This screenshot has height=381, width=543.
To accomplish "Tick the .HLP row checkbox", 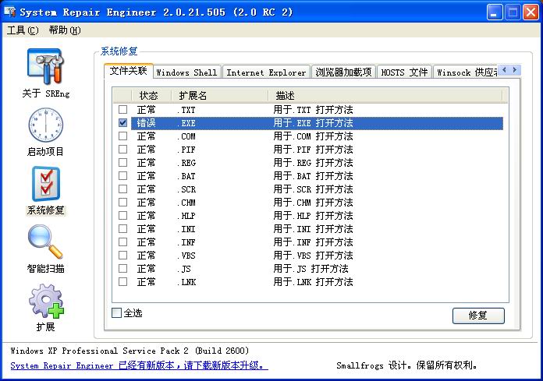I will pos(122,215).
